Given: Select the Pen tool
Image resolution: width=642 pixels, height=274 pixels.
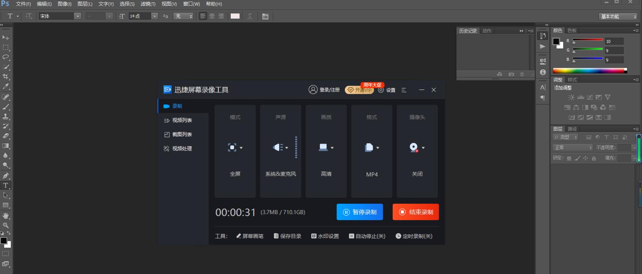Looking at the screenshot, I should click(x=6, y=176).
